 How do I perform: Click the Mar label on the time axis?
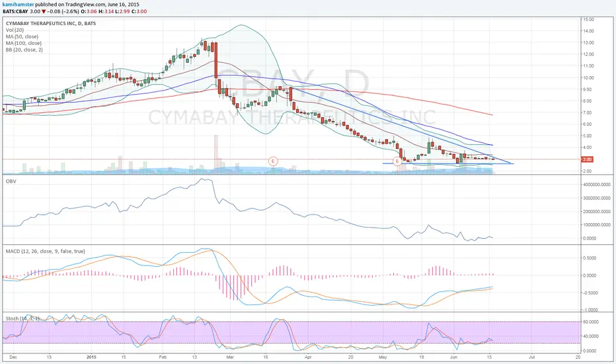coord(230,357)
